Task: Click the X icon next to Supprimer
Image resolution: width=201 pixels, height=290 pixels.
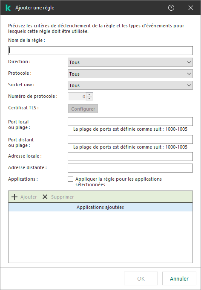Action: click(45, 197)
